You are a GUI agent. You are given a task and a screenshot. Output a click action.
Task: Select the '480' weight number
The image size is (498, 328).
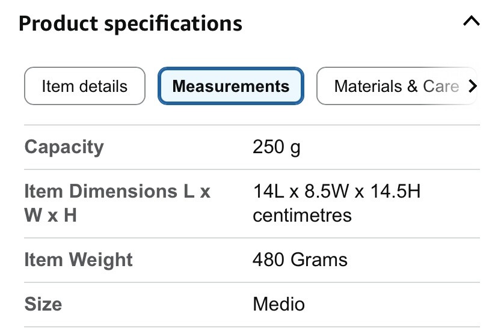tap(269, 260)
